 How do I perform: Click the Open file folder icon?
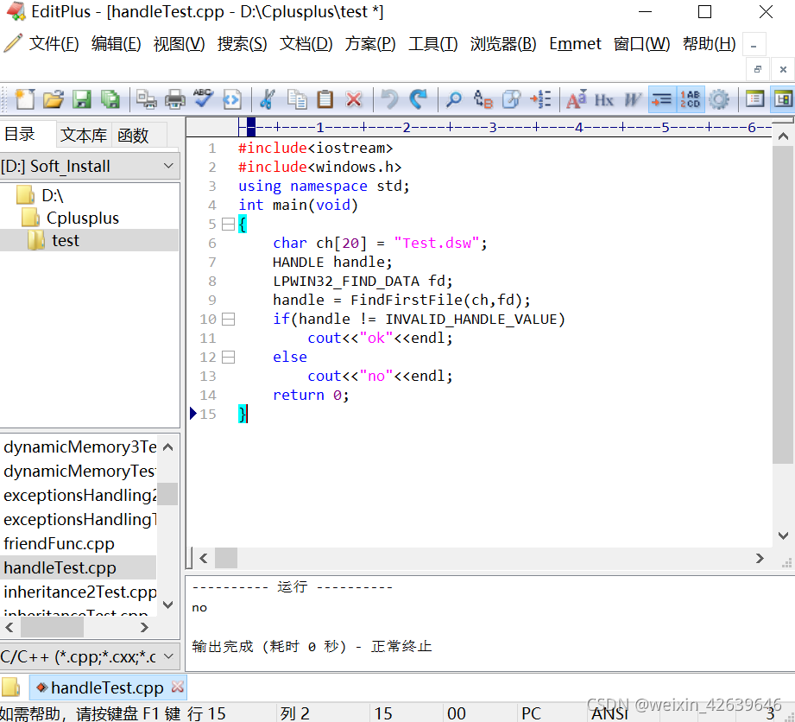[x=53, y=99]
